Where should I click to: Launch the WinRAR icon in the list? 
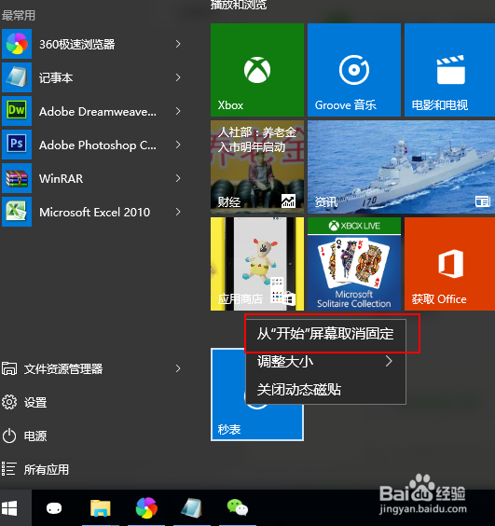[x=17, y=178]
